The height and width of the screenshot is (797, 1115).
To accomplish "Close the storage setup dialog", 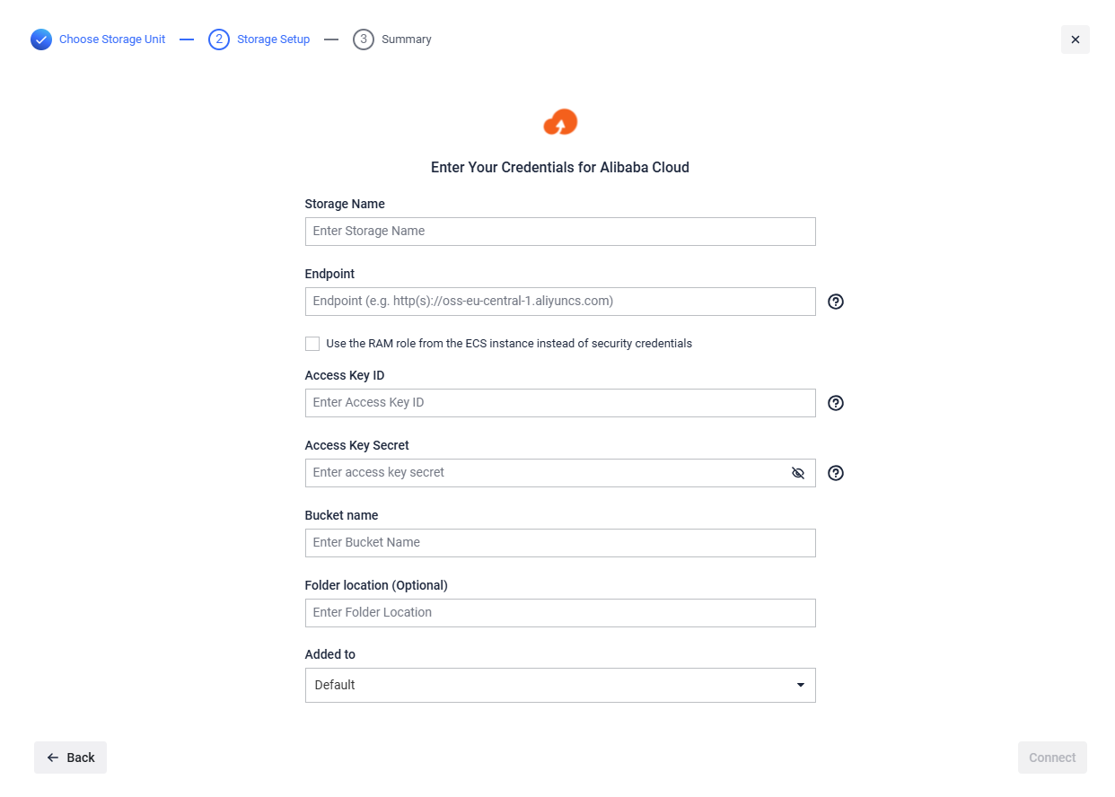I will click(1075, 39).
